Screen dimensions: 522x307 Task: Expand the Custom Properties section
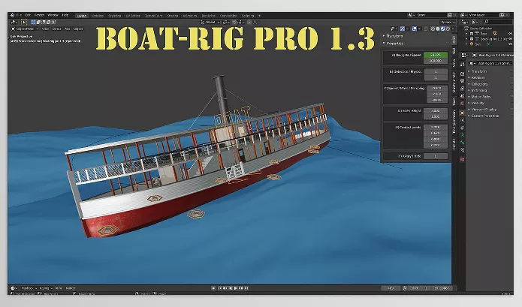pos(485,116)
